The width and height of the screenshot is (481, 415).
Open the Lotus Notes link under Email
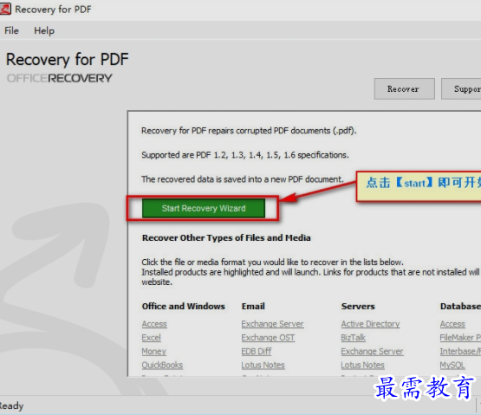coord(263,365)
